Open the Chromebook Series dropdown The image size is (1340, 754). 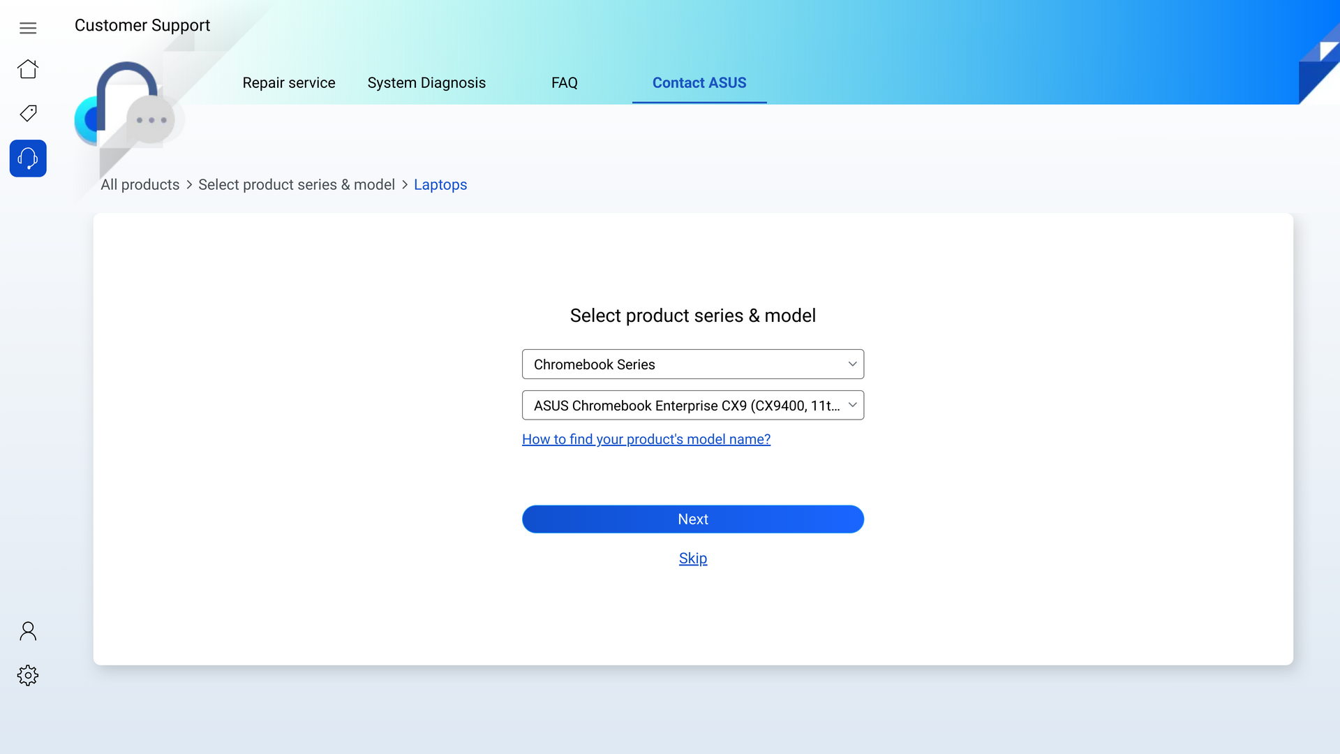coord(693,364)
